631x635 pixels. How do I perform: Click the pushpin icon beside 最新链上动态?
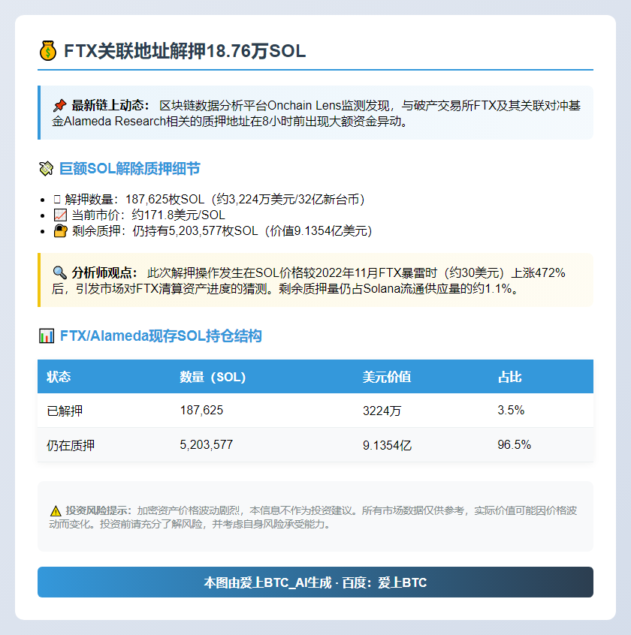[x=59, y=106]
